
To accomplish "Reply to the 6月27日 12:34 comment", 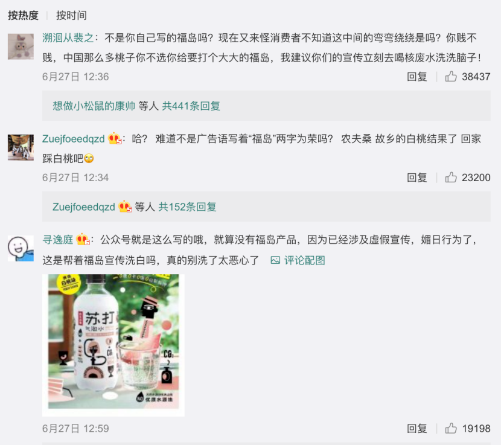I will tap(416, 178).
